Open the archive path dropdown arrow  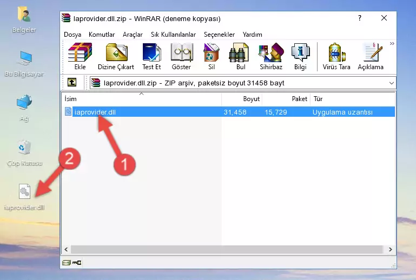pos(391,83)
